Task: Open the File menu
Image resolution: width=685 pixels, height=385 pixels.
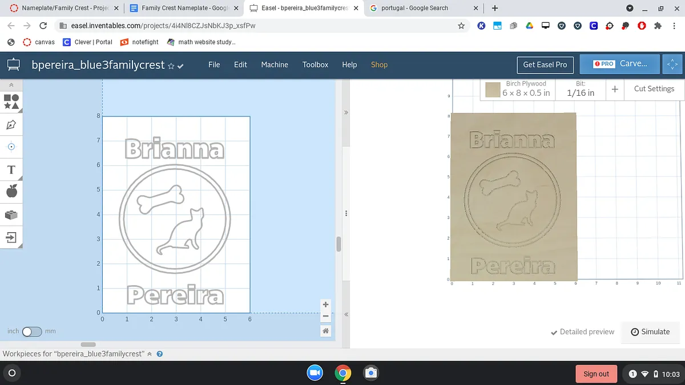Action: 214,64
